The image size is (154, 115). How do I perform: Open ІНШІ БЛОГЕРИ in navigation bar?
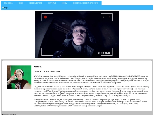point(36,3)
